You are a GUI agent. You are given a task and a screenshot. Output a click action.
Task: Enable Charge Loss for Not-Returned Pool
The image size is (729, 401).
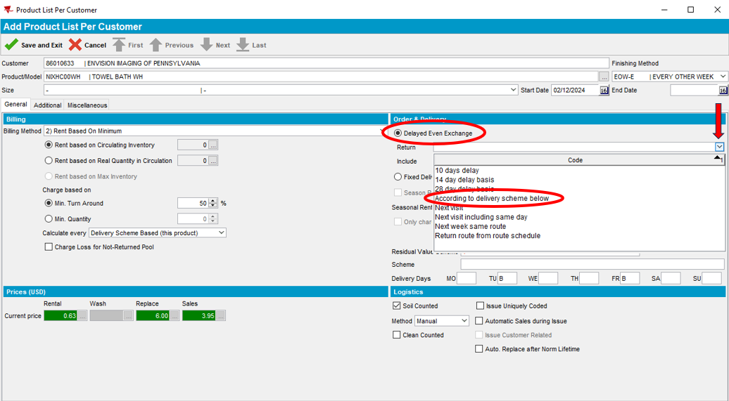click(x=49, y=247)
